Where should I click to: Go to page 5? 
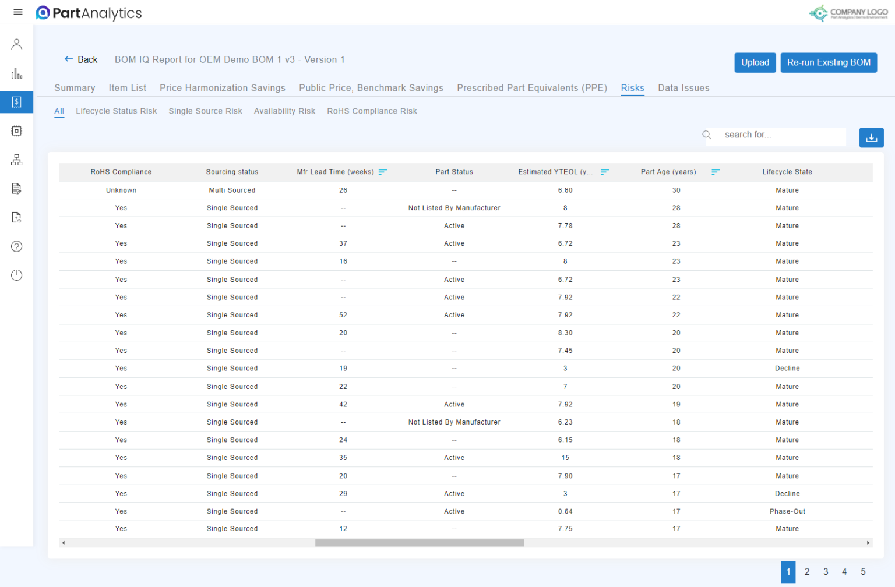point(863,572)
